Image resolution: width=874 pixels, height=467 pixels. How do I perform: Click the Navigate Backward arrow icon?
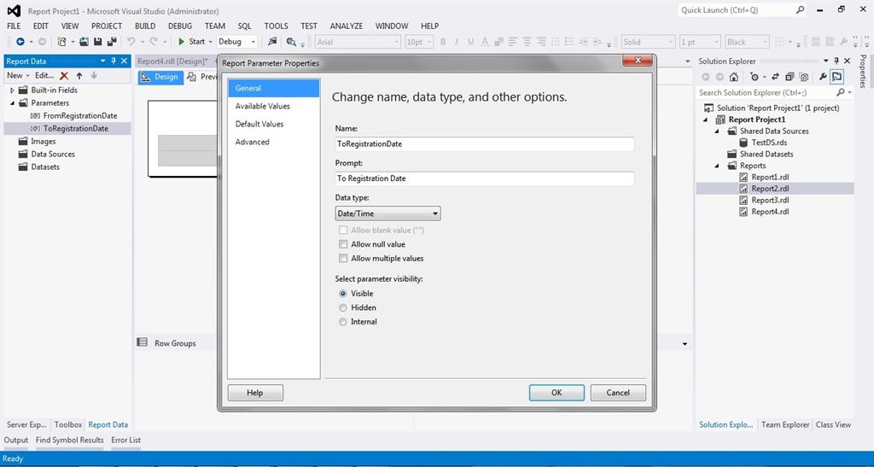coord(20,42)
